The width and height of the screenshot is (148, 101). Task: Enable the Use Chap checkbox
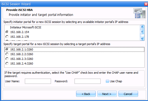pyautogui.click(x=107, y=81)
